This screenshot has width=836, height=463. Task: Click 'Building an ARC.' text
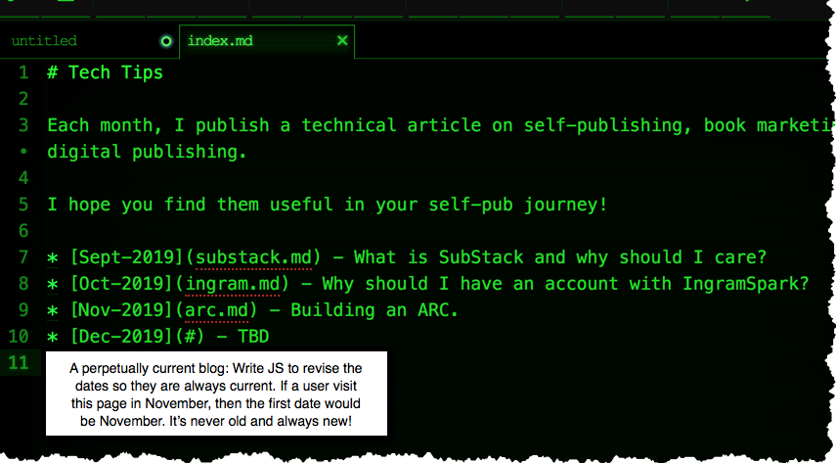coord(374,310)
